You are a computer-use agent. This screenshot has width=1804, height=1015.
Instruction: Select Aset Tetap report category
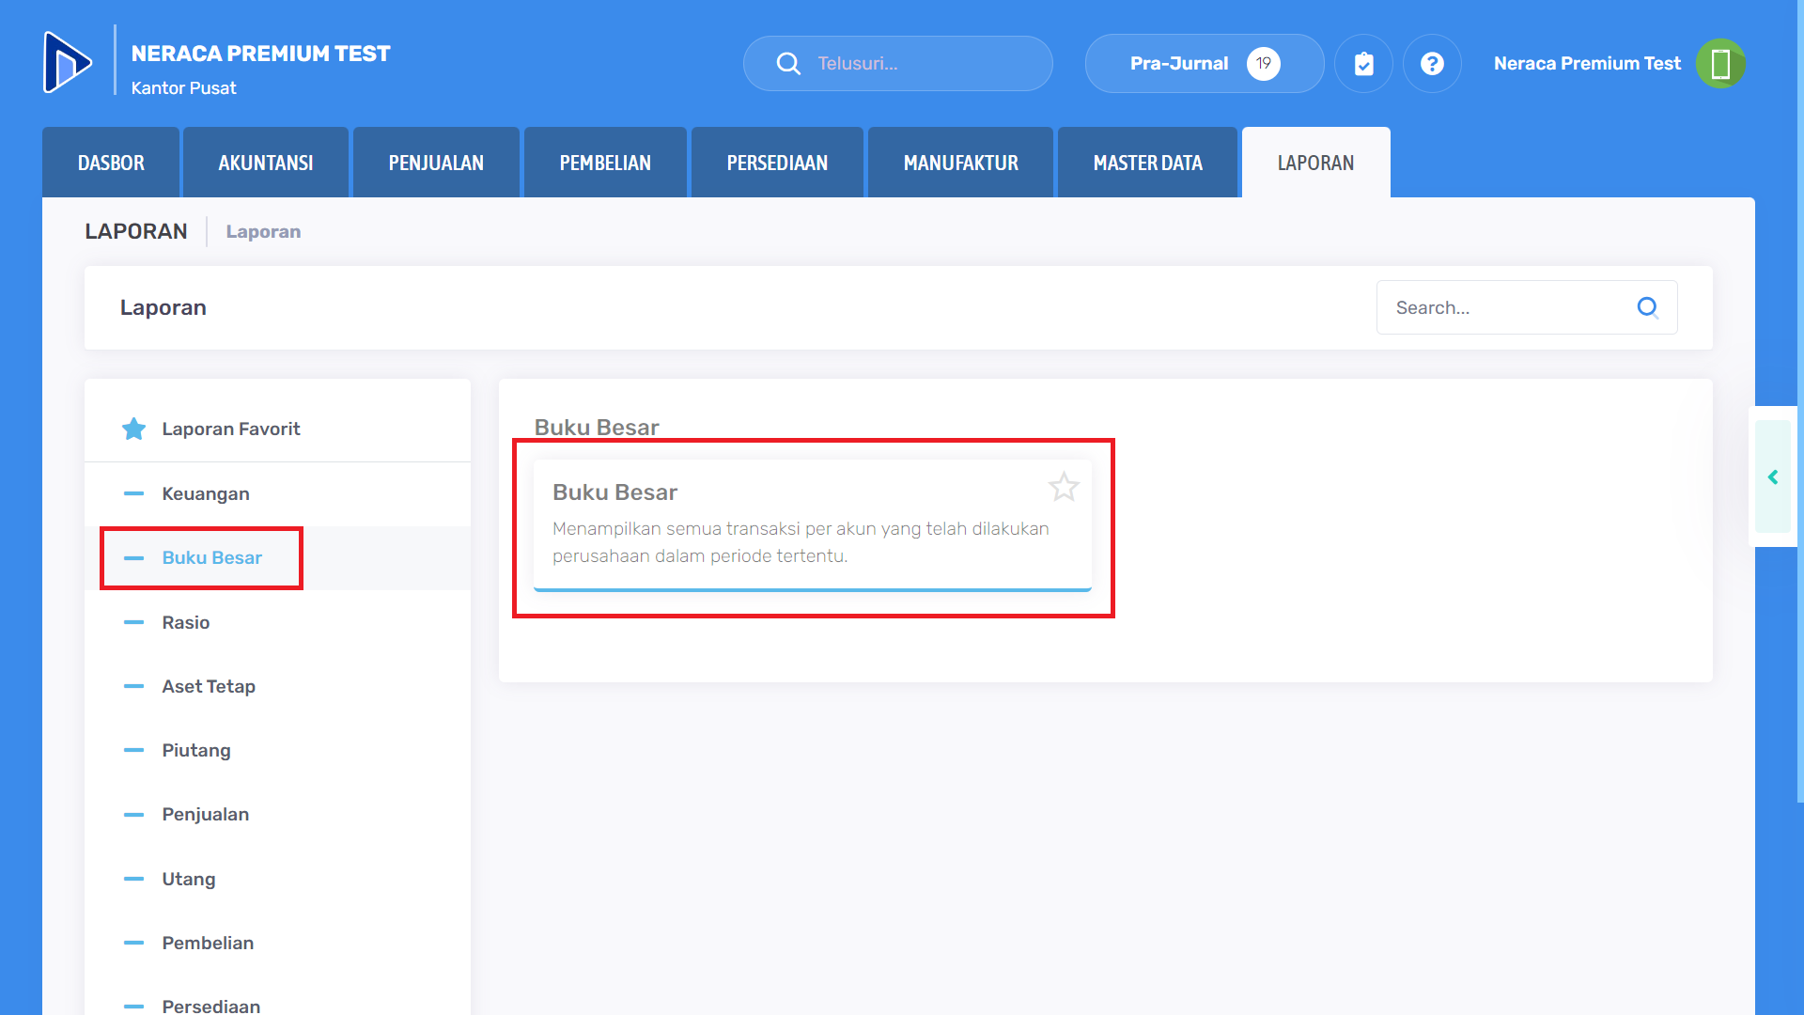209,687
